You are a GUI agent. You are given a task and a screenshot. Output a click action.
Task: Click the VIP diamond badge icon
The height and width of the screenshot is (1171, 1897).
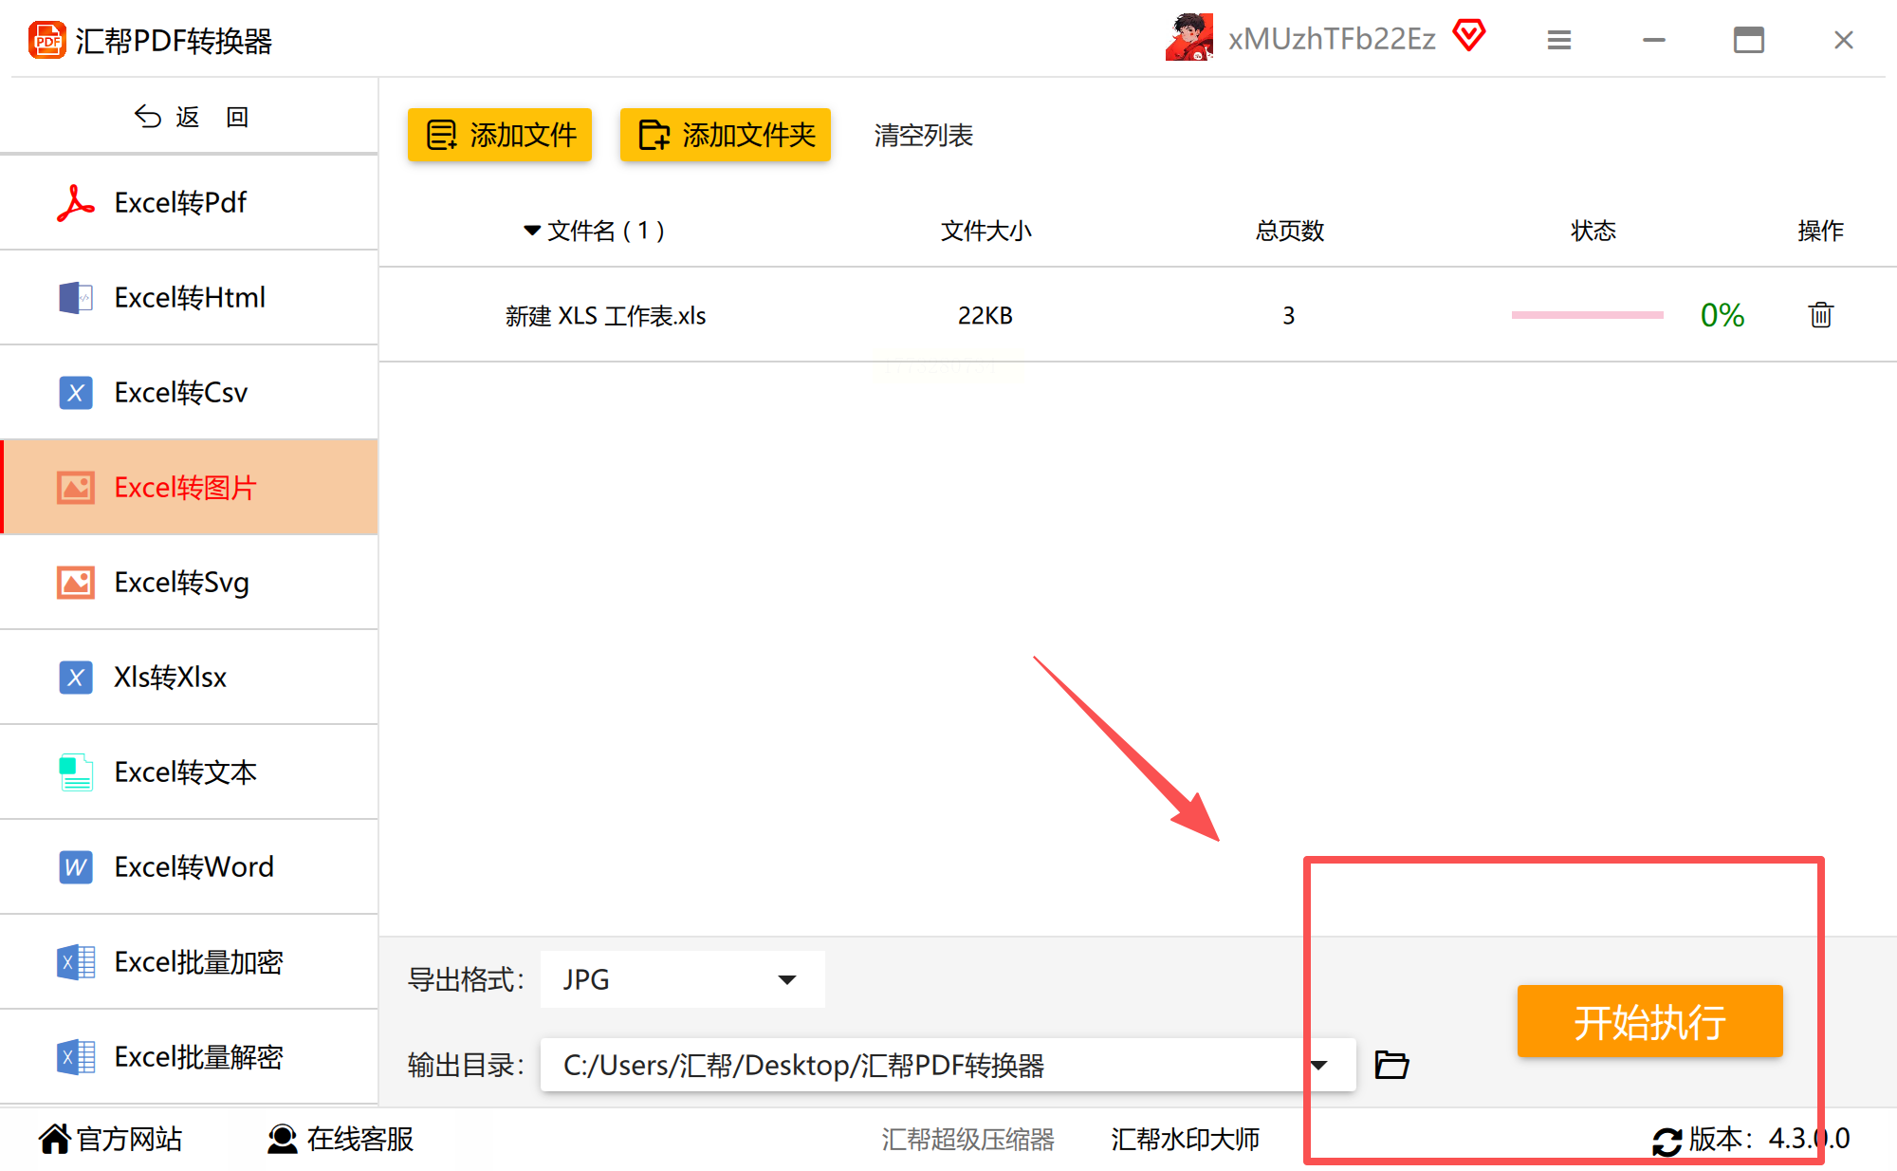click(1468, 36)
